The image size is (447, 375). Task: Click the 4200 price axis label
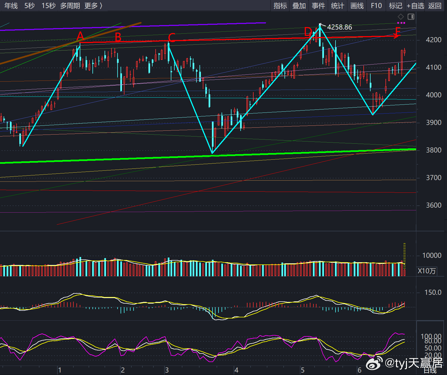coord(433,40)
